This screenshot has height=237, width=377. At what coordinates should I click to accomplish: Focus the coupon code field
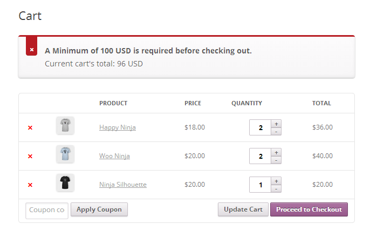pos(47,211)
